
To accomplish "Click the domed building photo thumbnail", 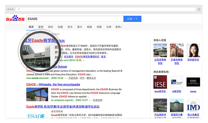I will tap(177, 105).
